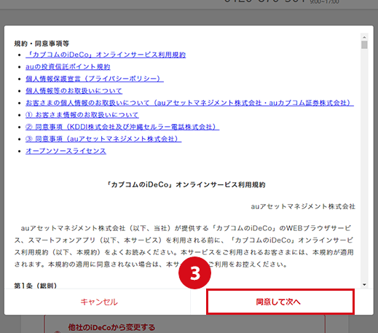Click the right-aligned auアセットマネジメント株式会社 text
378x333 pixels.
tap(303, 206)
